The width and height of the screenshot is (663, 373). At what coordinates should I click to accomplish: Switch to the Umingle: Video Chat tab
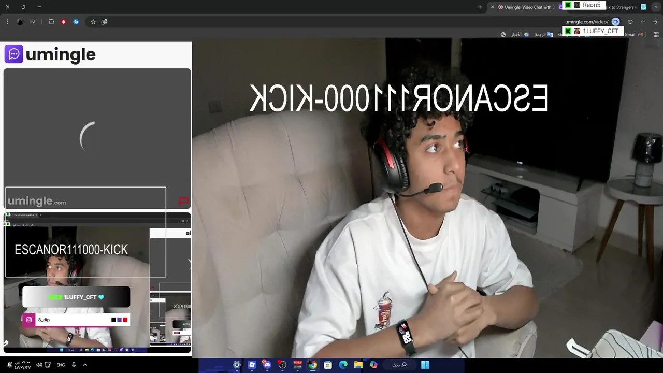[526, 7]
